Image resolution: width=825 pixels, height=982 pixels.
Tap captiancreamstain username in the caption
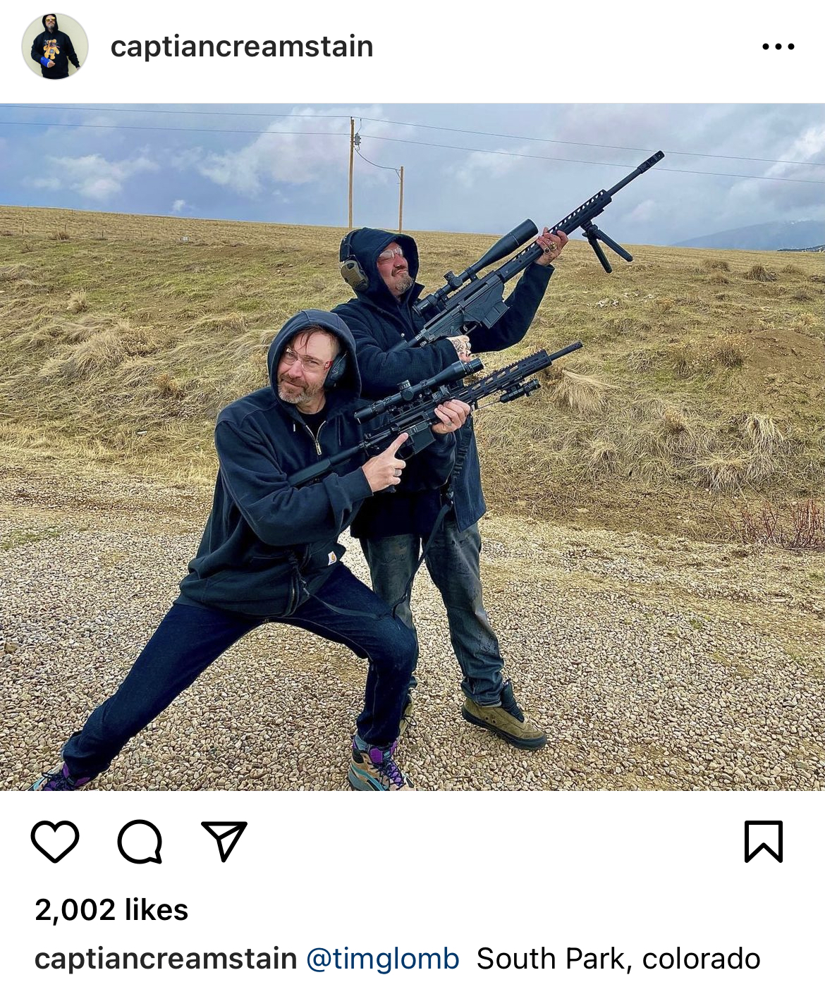166,959
